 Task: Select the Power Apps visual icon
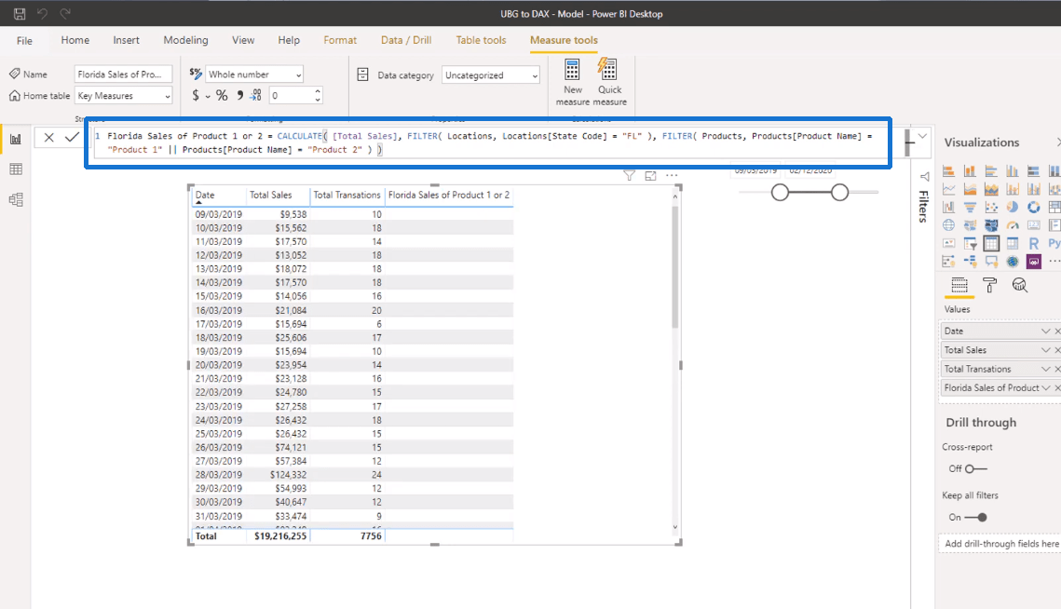[x=1033, y=261]
